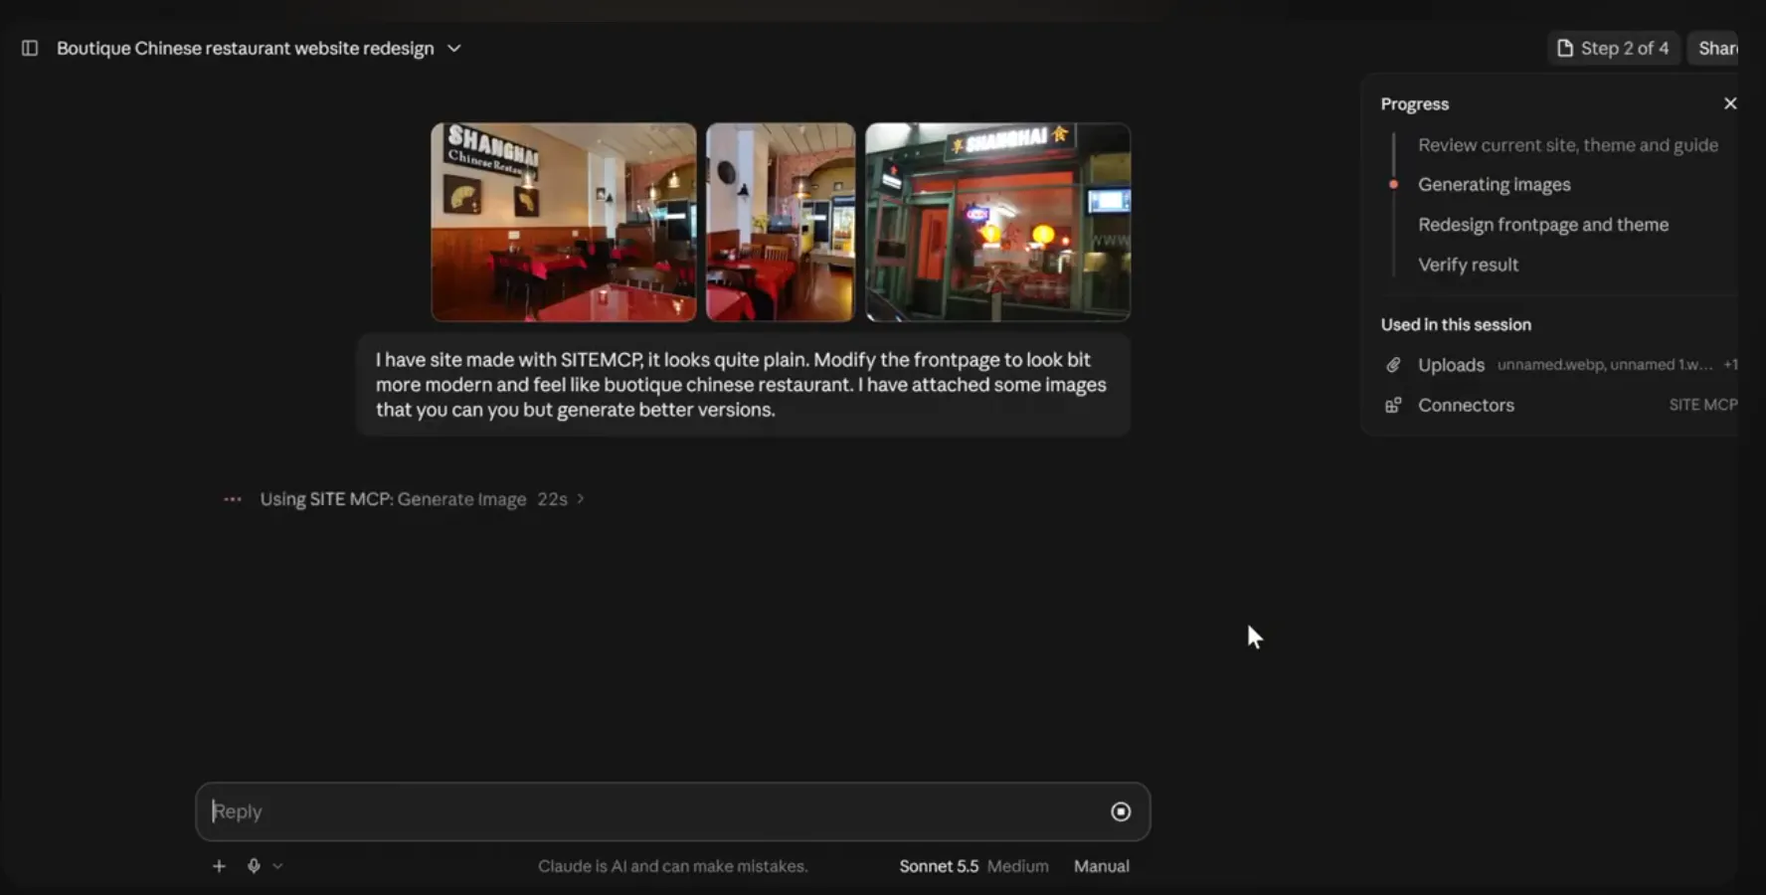Screen dimensions: 1766x895
Task: Close the Progress panel
Action: click(x=1730, y=103)
